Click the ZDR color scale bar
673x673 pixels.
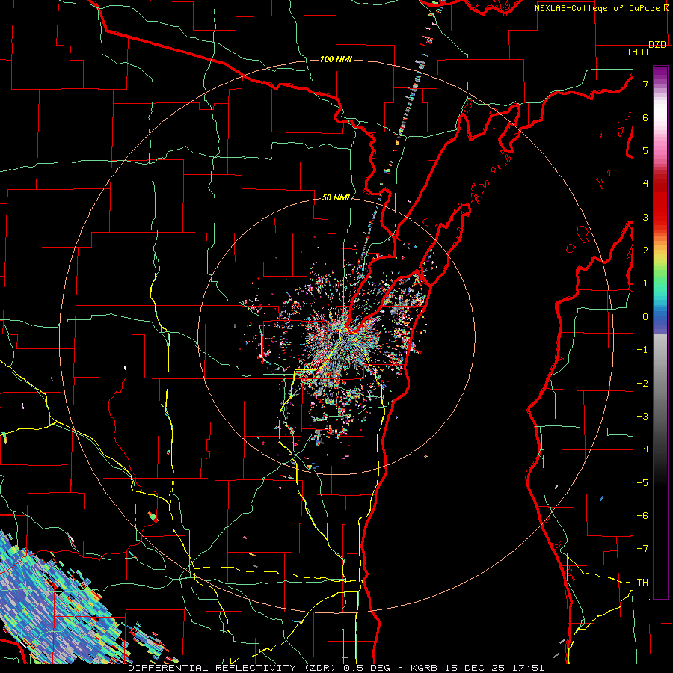pyautogui.click(x=660, y=332)
